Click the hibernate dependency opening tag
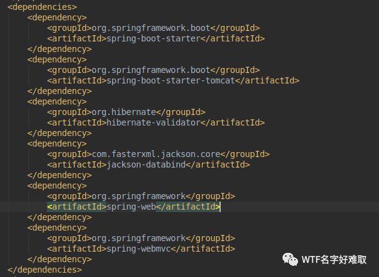This screenshot has height=277, width=379. [57, 101]
